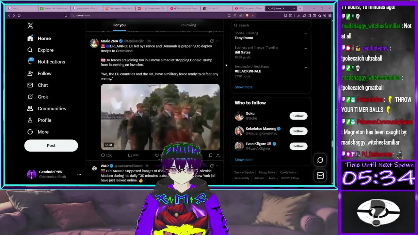The image size is (418, 235).
Task: Open the Ads info footer link
Action: tap(259, 178)
